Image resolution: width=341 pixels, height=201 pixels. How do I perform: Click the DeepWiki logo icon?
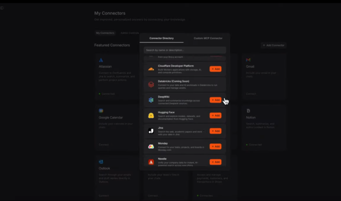tap(151, 100)
